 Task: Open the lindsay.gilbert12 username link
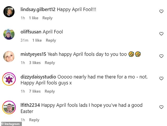(x=38, y=9)
